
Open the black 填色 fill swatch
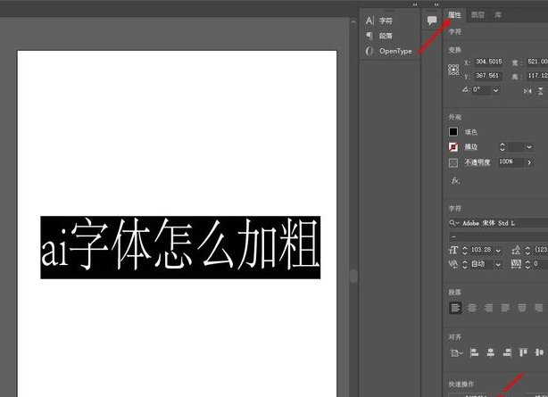[453, 132]
